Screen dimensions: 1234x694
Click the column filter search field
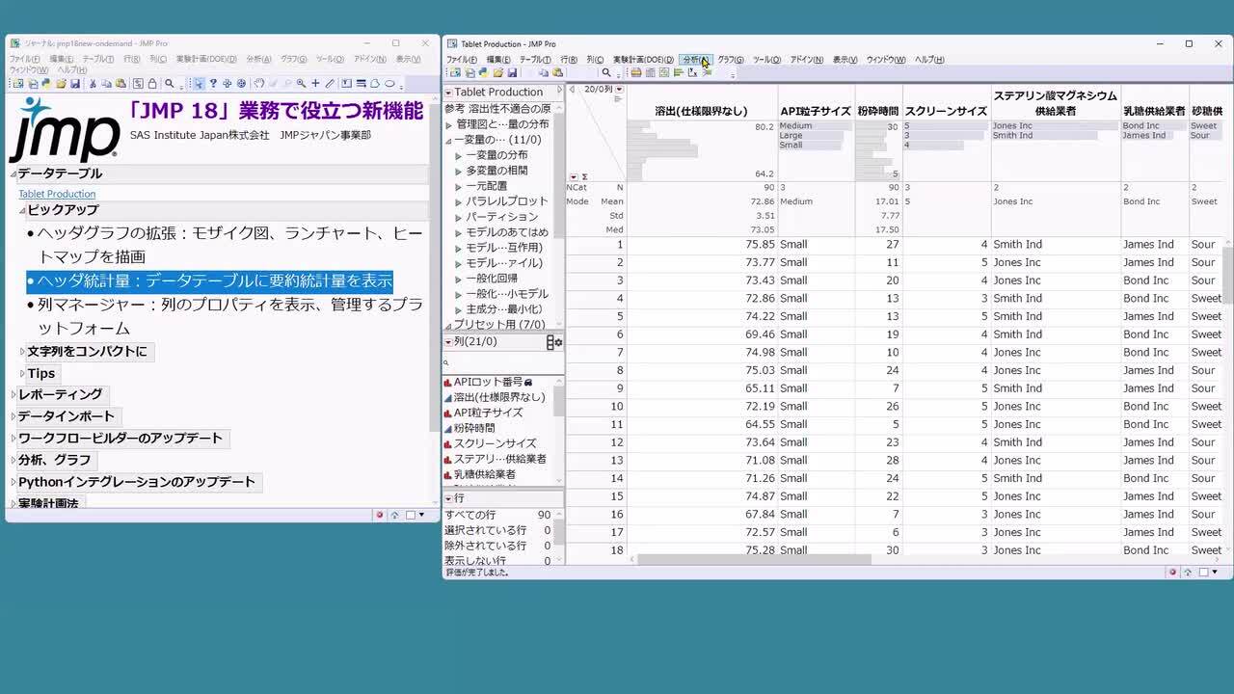point(501,363)
